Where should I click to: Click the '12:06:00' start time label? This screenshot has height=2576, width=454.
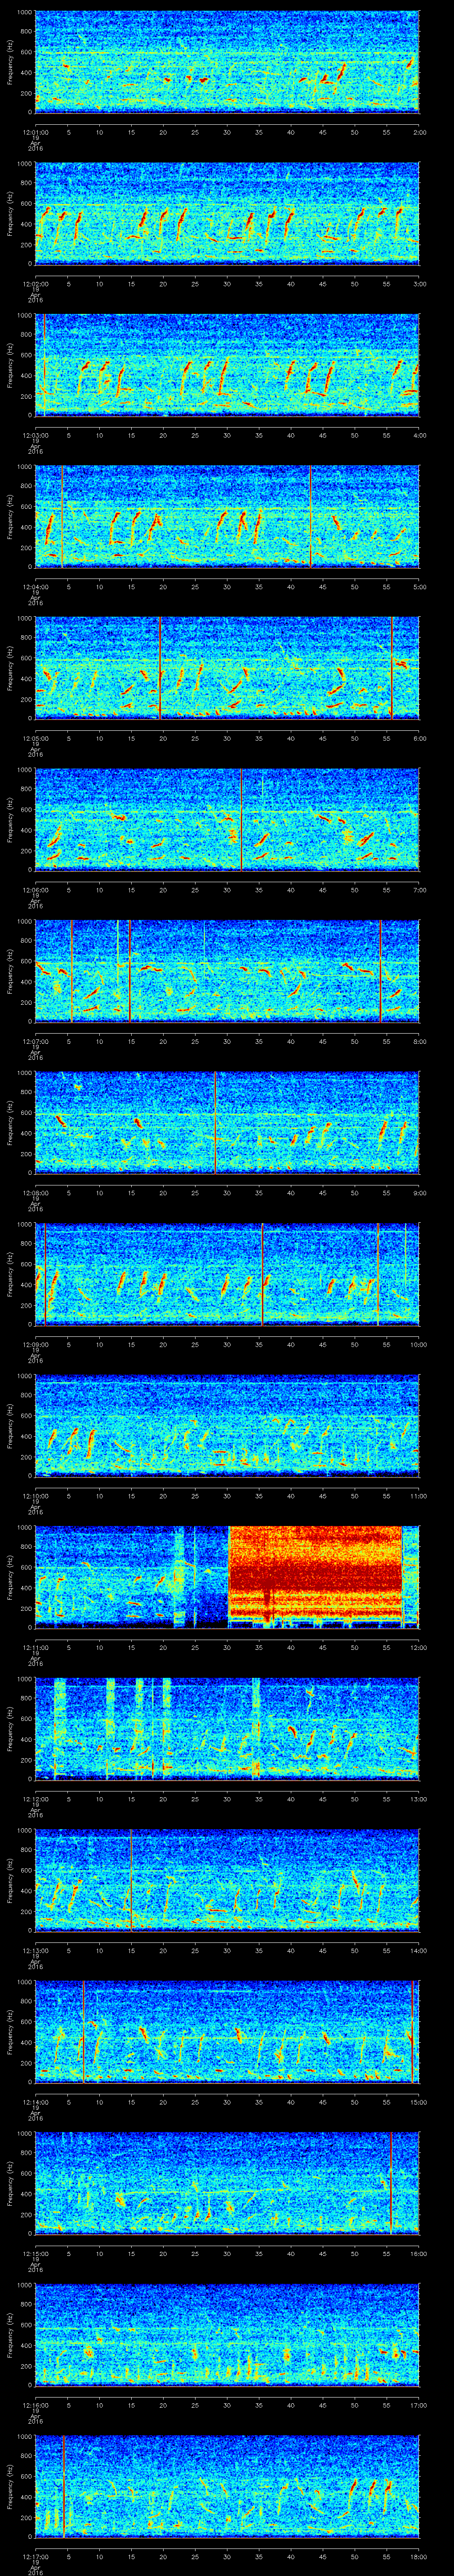pos(36,890)
